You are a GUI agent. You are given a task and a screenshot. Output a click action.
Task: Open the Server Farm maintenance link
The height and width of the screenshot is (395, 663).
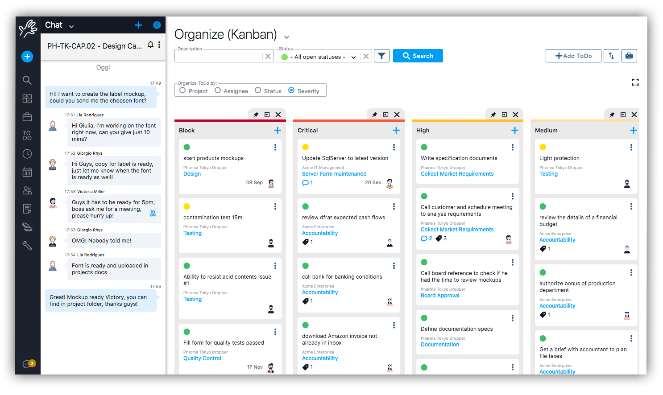coord(334,174)
